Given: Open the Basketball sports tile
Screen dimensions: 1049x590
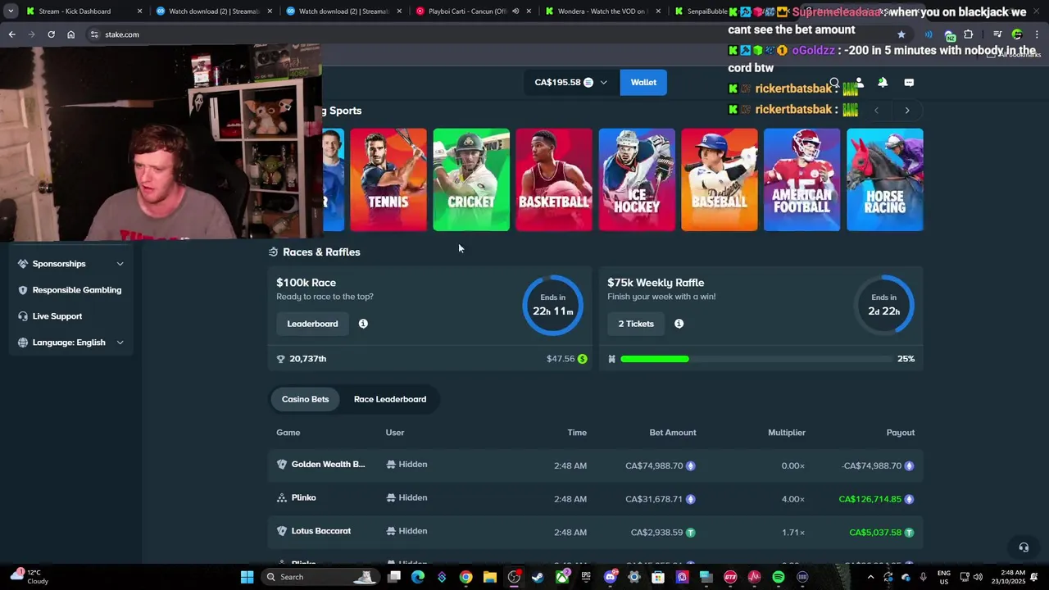Looking at the screenshot, I should pos(554,179).
